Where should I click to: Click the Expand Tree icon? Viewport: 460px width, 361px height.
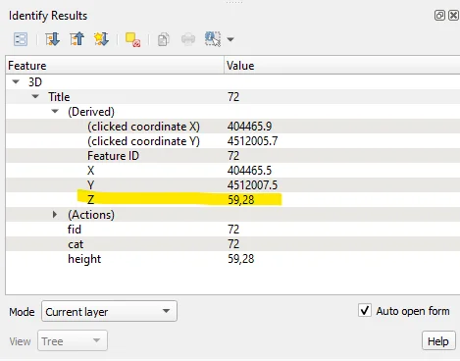coord(52,39)
